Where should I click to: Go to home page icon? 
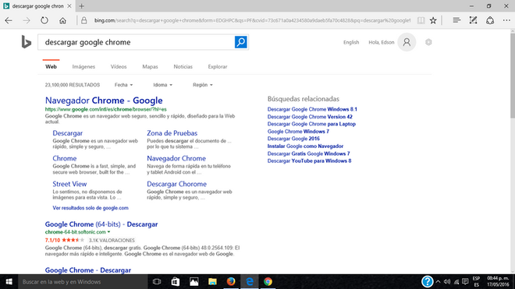[x=62, y=20]
